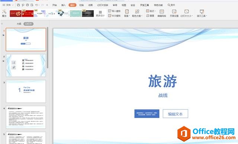Open the 动画 ribbon tab
Screen dimensions: 238x144
click(x=90, y=5)
